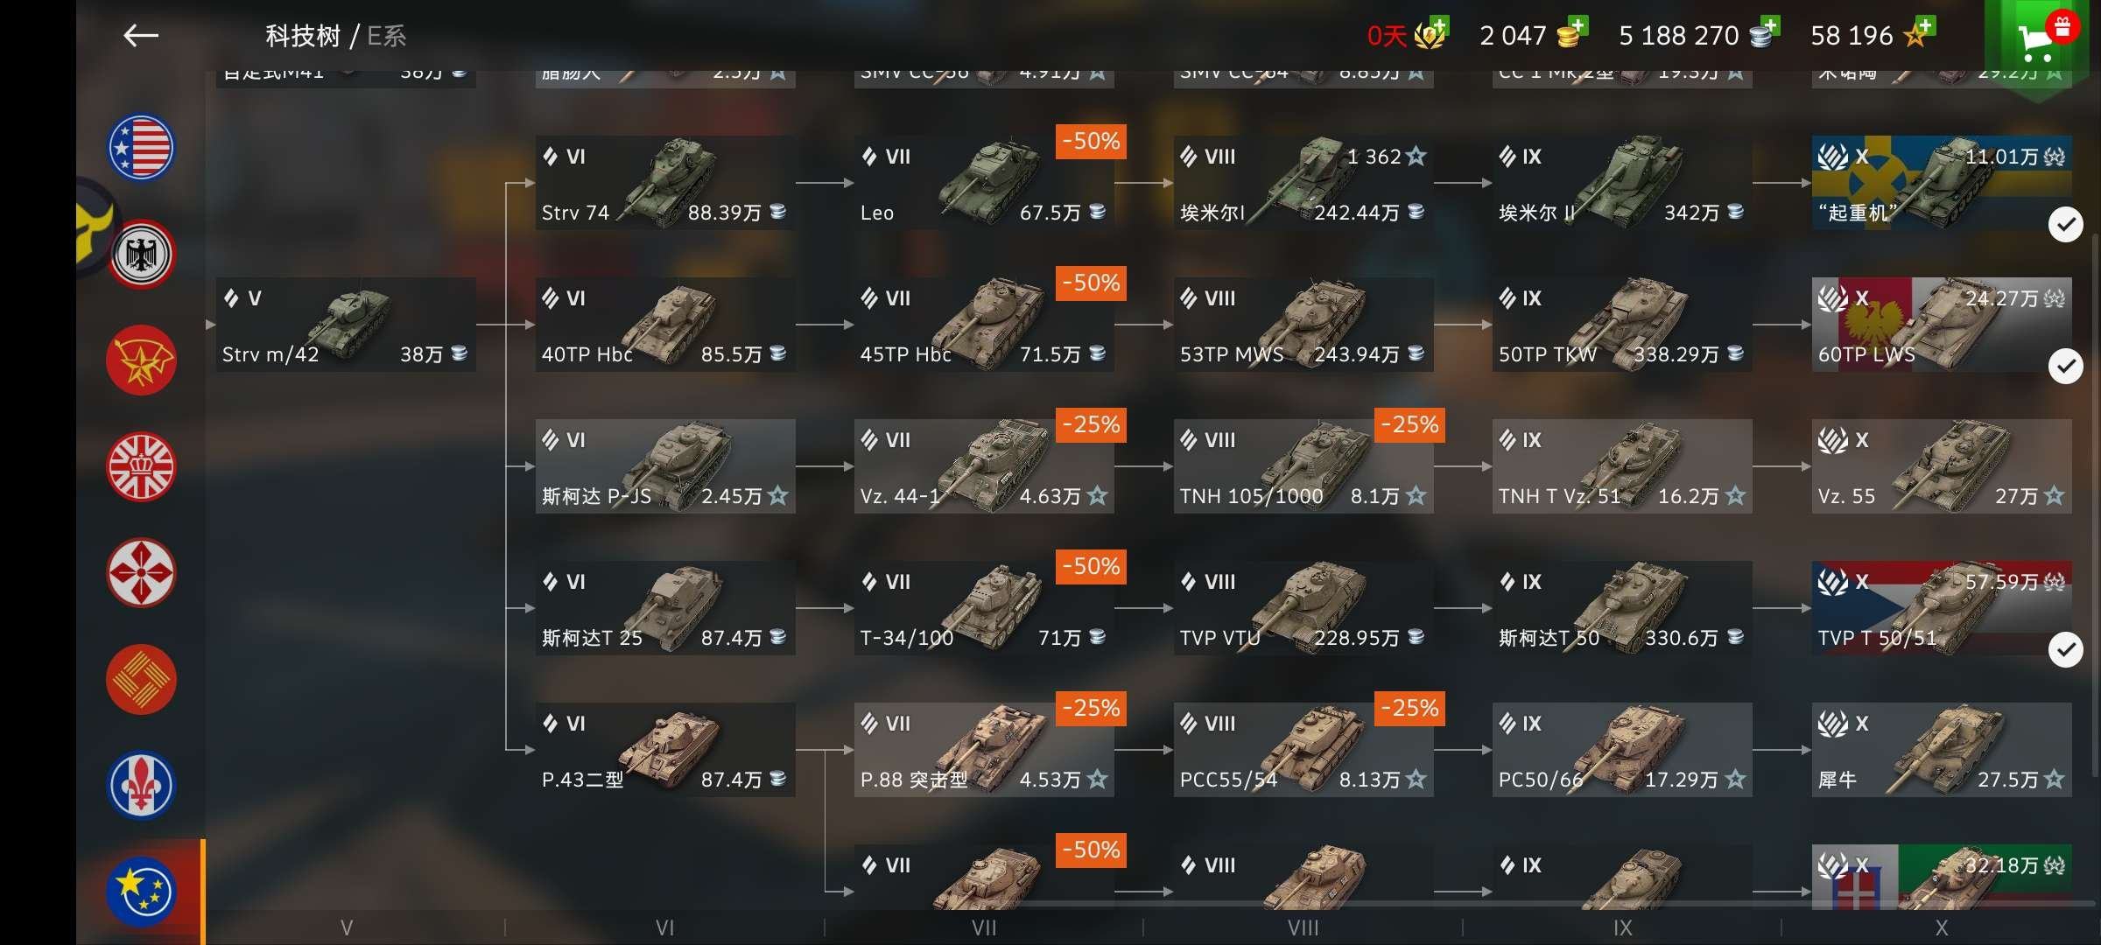Screen dimensions: 2101x945
Task: Open the Leo tier VII tank card
Action: pyautogui.click(x=984, y=183)
